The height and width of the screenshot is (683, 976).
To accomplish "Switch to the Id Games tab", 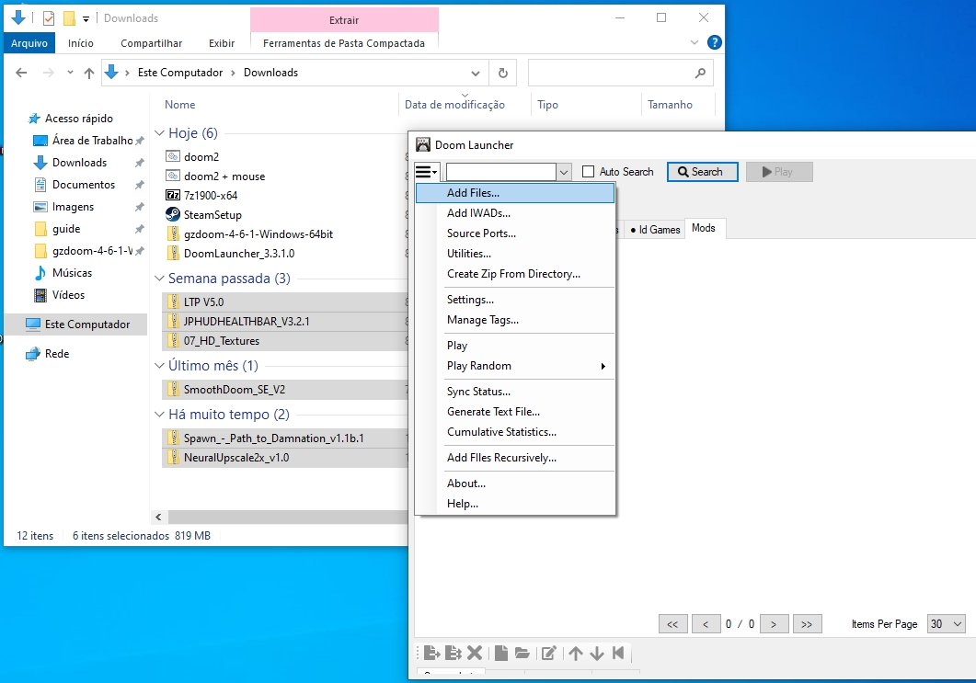I will pyautogui.click(x=654, y=230).
